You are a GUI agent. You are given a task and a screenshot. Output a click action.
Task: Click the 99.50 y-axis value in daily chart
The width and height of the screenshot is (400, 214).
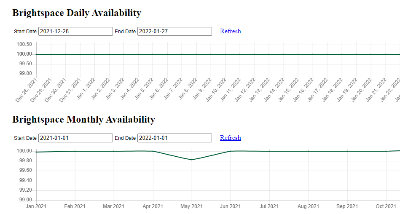pos(26,64)
